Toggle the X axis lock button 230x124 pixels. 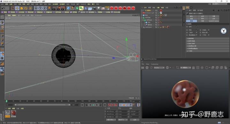[x=36, y=8]
